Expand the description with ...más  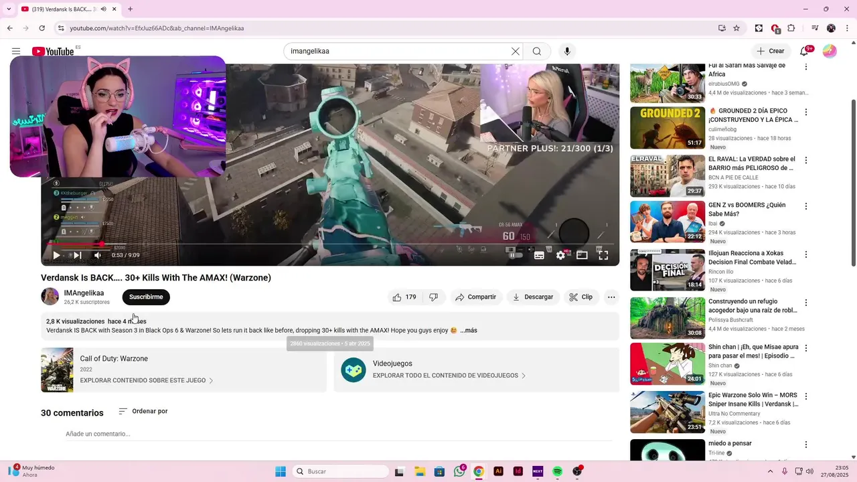click(x=469, y=331)
